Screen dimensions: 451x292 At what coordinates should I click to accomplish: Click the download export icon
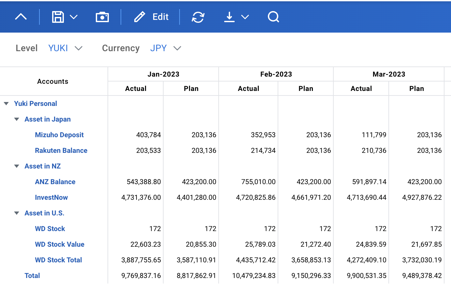(x=229, y=17)
